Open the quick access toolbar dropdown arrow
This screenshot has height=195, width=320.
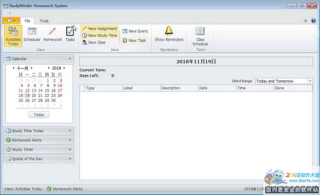pos(10,13)
